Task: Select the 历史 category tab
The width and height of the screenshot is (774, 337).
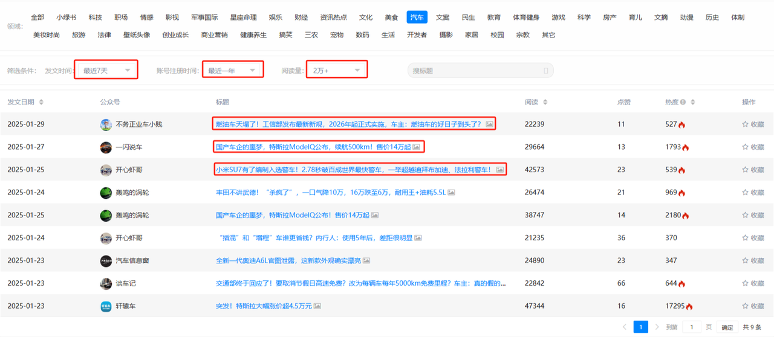Action: click(712, 18)
